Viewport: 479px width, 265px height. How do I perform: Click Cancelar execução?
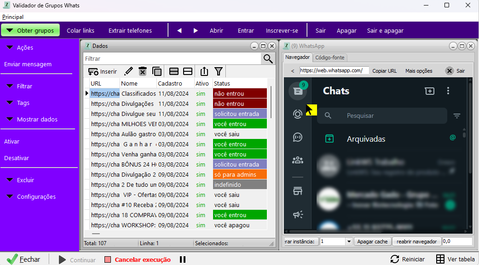pyautogui.click(x=138, y=259)
